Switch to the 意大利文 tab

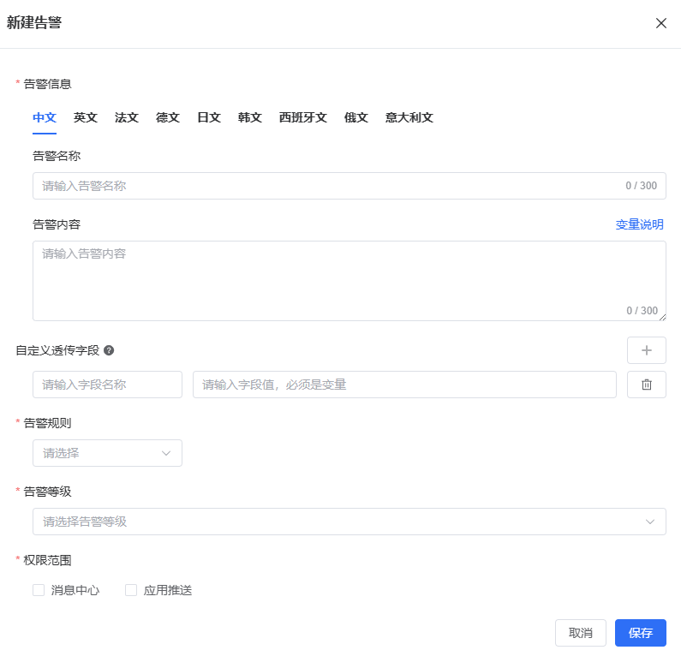409,117
